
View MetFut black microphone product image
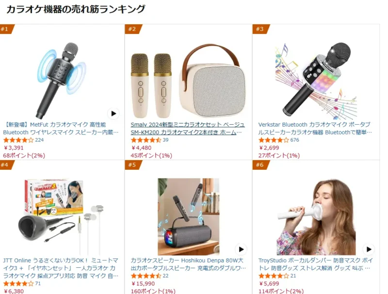pyautogui.click(x=61, y=81)
